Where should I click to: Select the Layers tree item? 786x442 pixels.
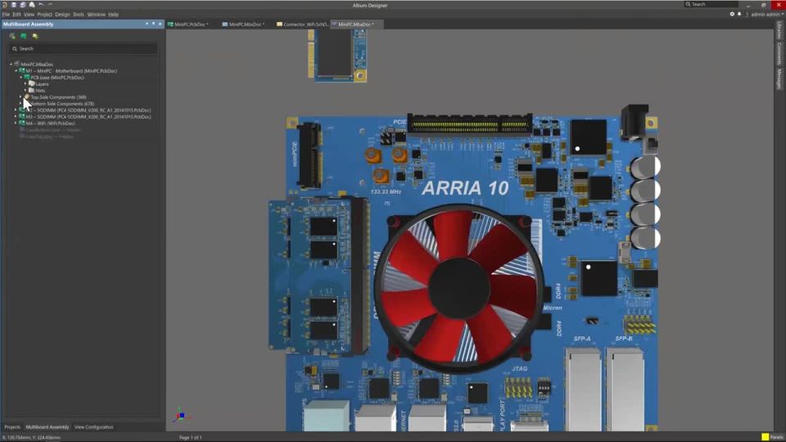pyautogui.click(x=42, y=84)
